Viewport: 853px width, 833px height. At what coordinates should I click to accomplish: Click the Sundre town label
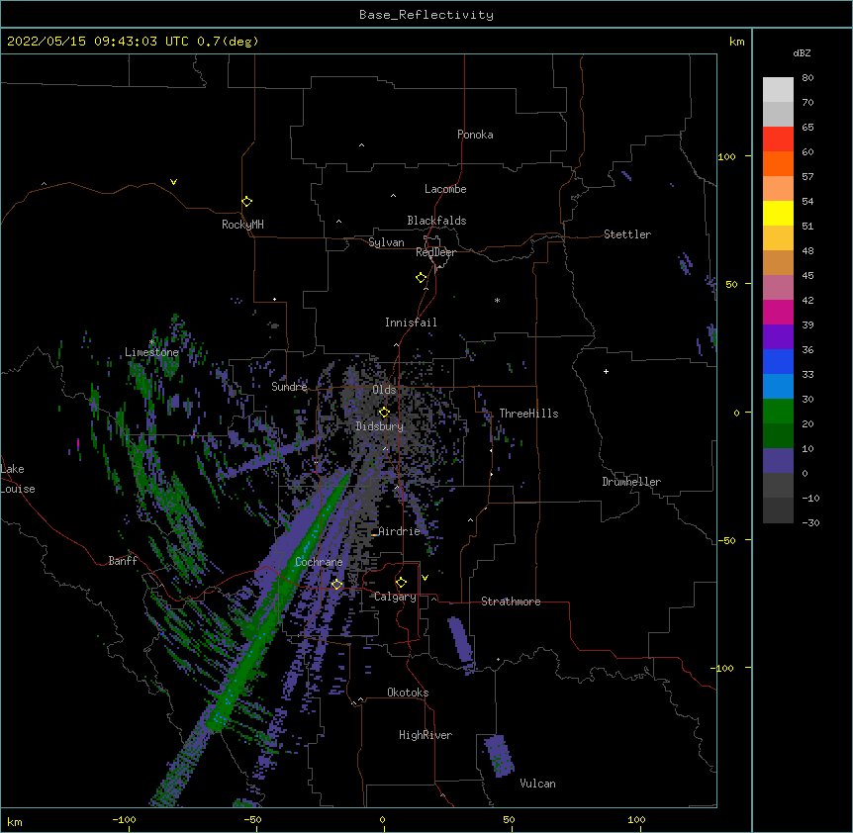point(289,387)
